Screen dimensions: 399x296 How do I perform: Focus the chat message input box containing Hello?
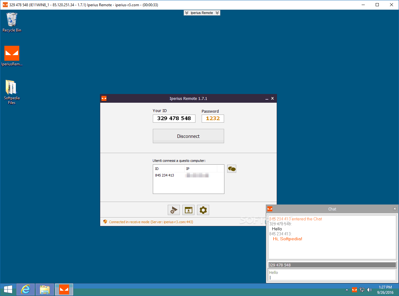tap(332, 275)
